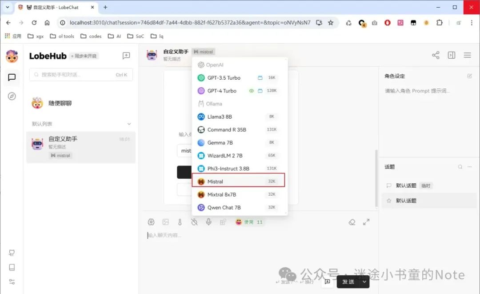Toggle the history/timer-off icon in chat toolbar
480x294 pixels.
(x=194, y=222)
